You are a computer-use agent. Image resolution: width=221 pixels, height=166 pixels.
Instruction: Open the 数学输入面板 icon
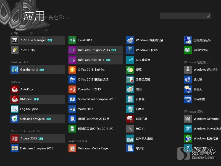tap(130, 139)
